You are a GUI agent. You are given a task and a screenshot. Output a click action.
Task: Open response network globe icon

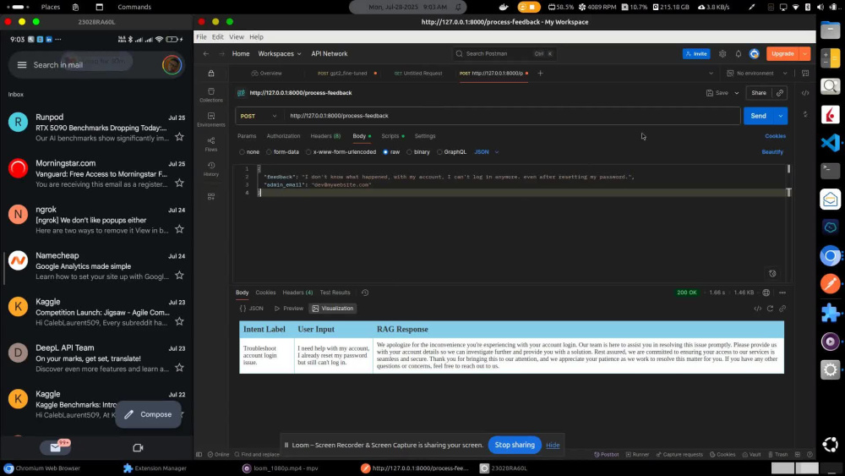tap(766, 293)
